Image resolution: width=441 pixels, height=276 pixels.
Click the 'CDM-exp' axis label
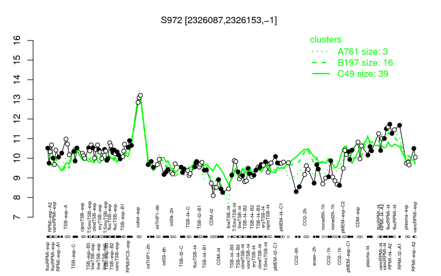(x=358, y=217)
